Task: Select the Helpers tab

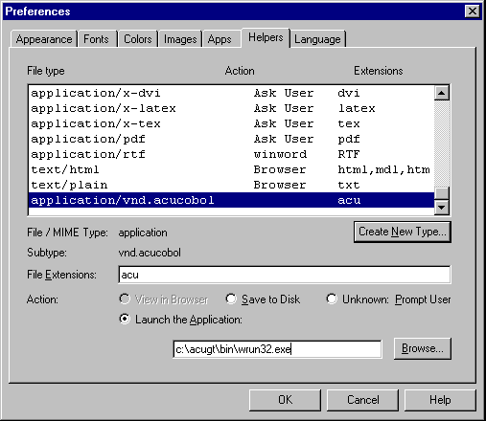Action: pyautogui.click(x=266, y=37)
